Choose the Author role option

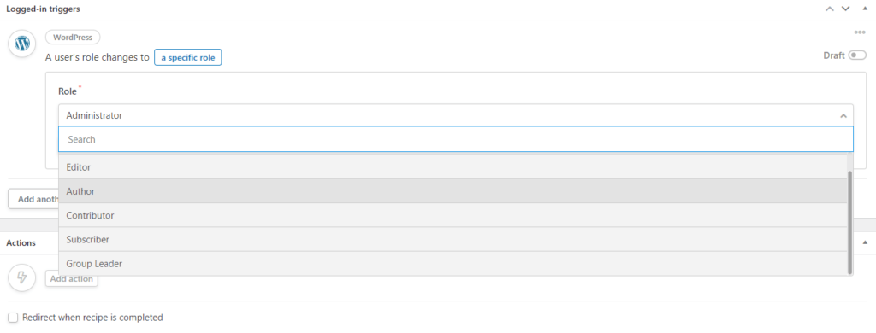click(453, 190)
